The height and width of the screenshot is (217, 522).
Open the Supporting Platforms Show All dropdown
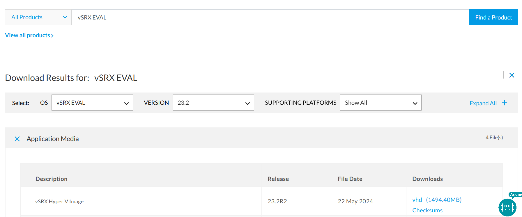click(381, 103)
